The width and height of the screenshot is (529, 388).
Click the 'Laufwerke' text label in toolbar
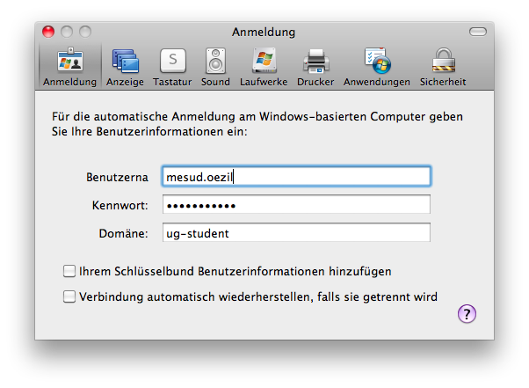[x=264, y=82]
